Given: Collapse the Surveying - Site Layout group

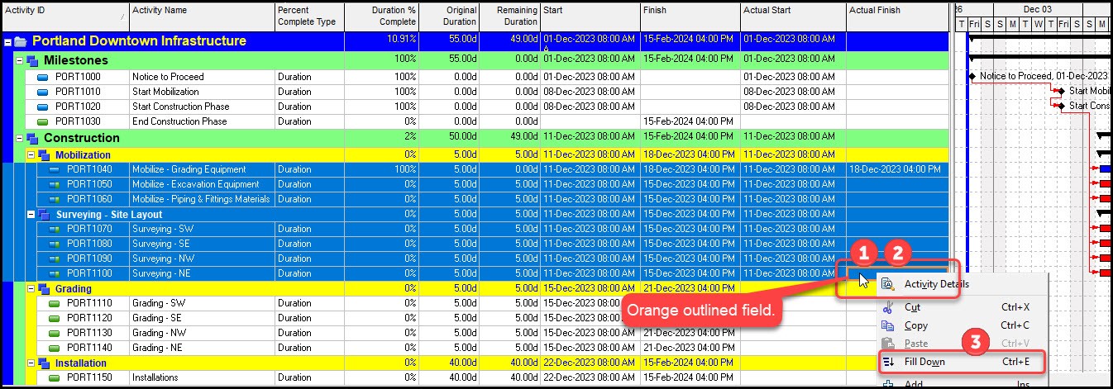Looking at the screenshot, I should (x=31, y=215).
